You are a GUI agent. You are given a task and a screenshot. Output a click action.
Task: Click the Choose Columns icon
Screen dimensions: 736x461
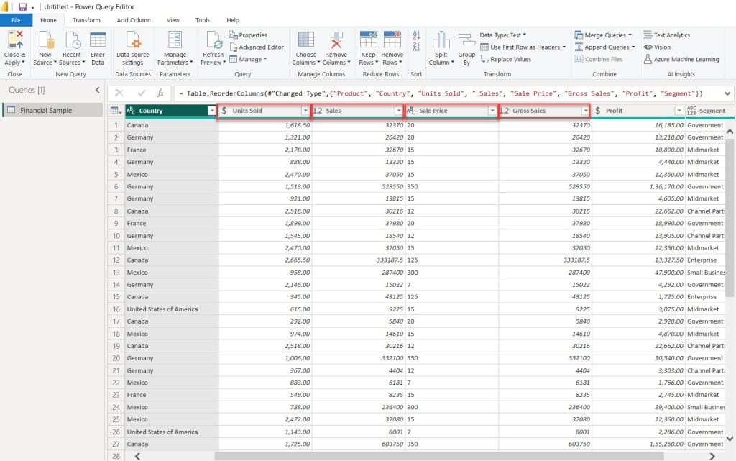[306, 40]
